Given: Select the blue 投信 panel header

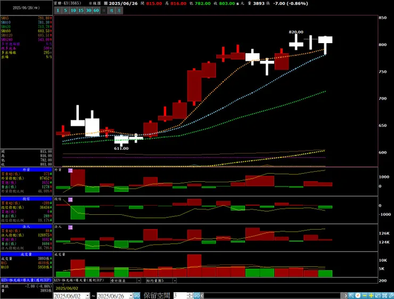Looking at the screenshot, I should pos(27,199).
